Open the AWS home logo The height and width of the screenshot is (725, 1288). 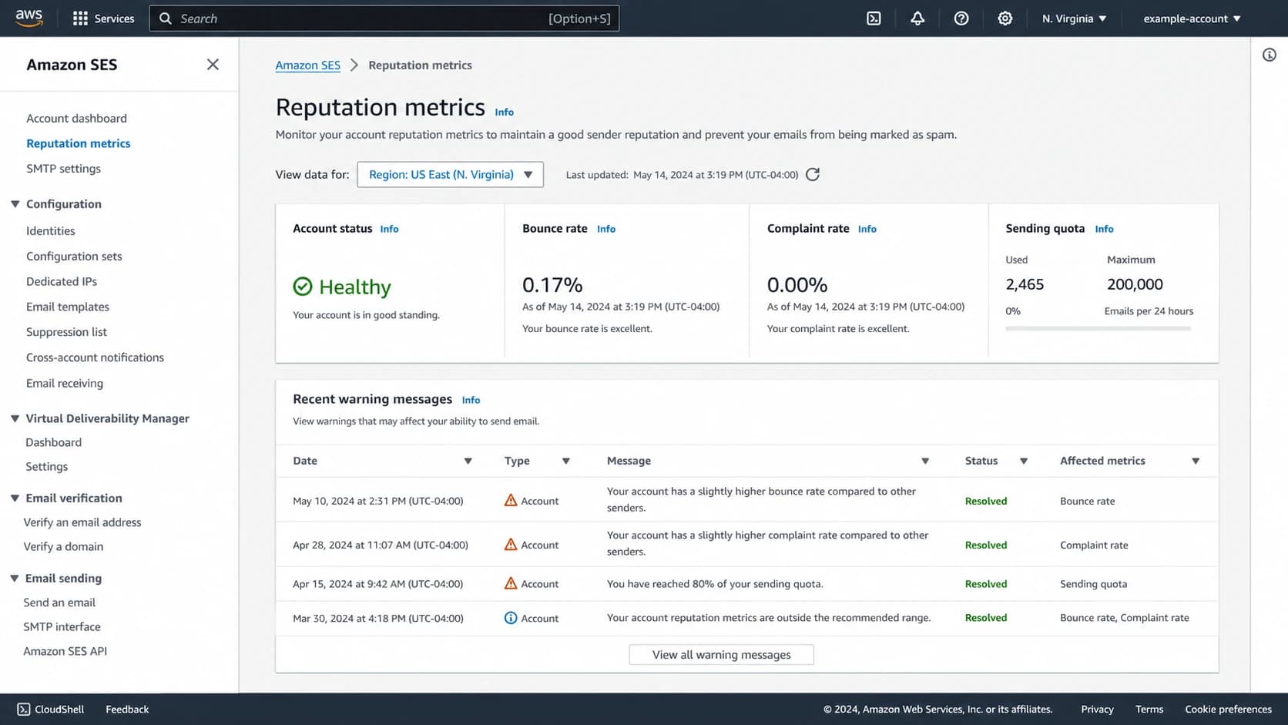[29, 18]
